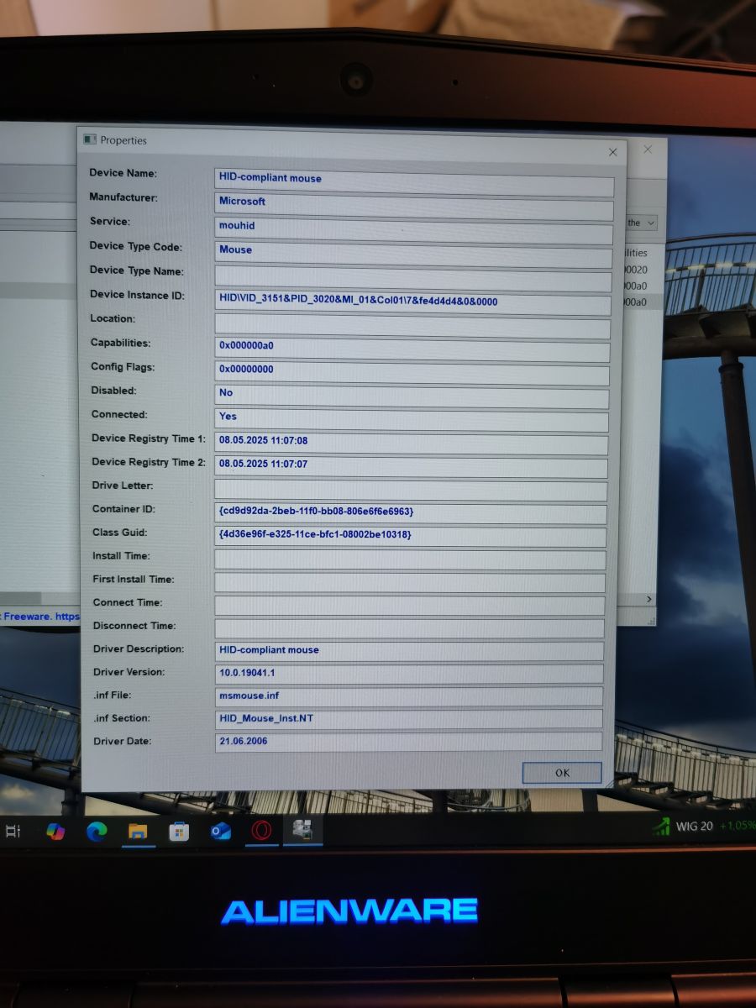Open Outlook from the taskbar
The image size is (756, 1008).
(x=220, y=831)
